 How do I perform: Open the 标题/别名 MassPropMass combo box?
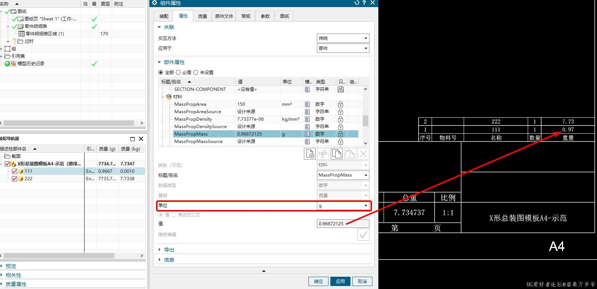tap(343, 175)
